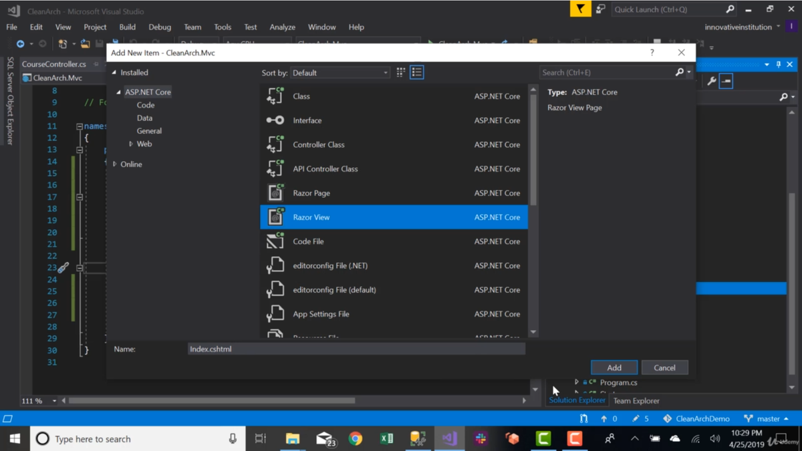Image resolution: width=802 pixels, height=451 pixels.
Task: Click the search magnifier in the dialog
Action: 680,72
